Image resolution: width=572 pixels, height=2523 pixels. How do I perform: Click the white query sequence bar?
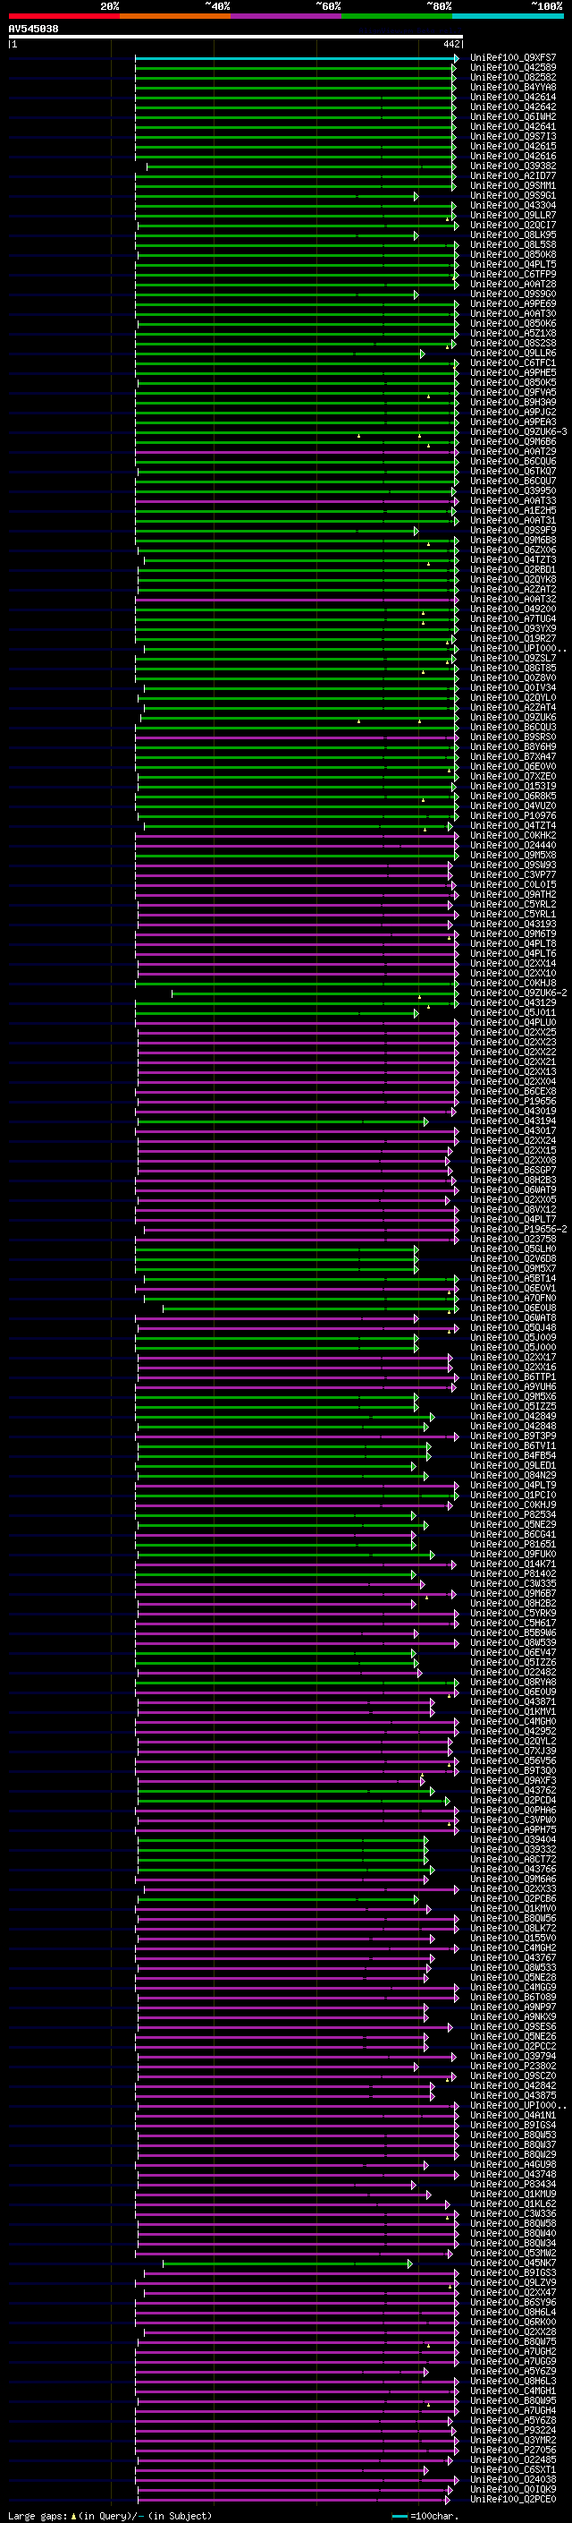click(236, 38)
